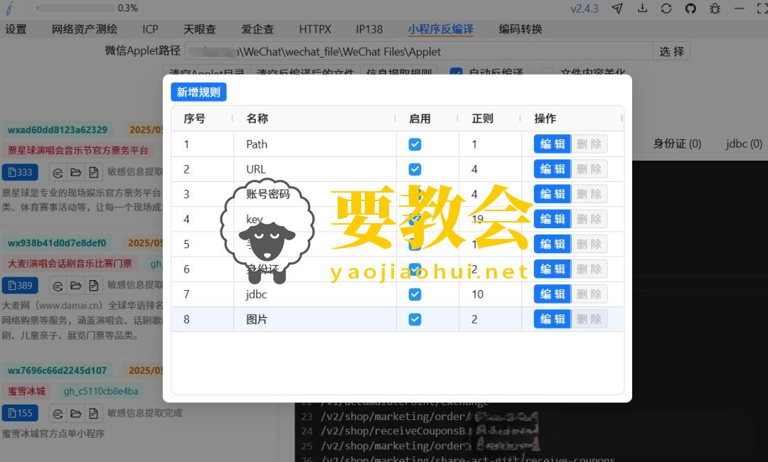Switch to the 爱企查 tab
The image size is (768, 462).
point(257,29)
